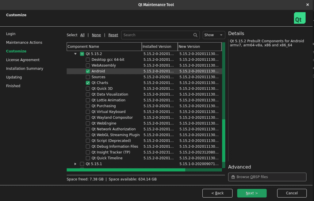Sort by Installed Version column header
Viewport: 314px width, 201px height.
[x=159, y=47]
